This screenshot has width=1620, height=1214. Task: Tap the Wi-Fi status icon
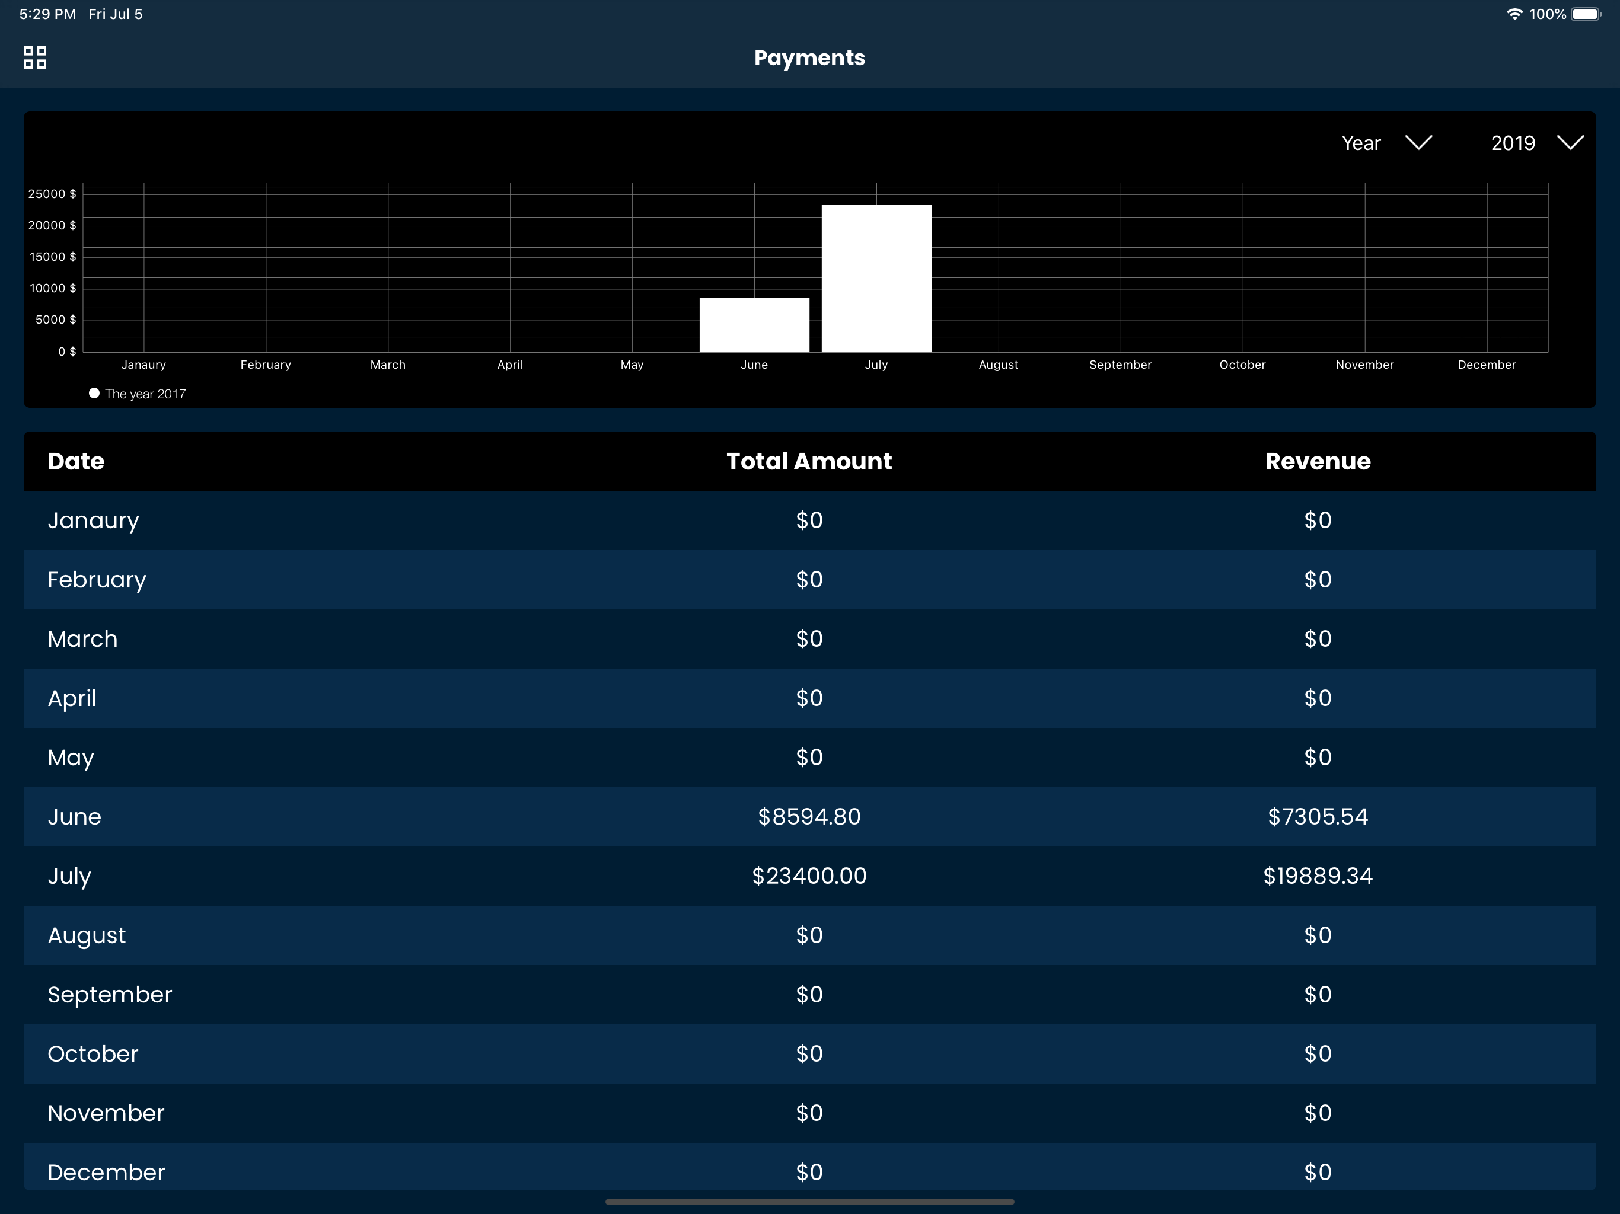pyautogui.click(x=1513, y=14)
